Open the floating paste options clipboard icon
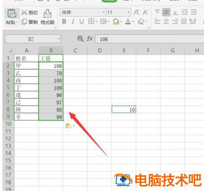 point(69,126)
